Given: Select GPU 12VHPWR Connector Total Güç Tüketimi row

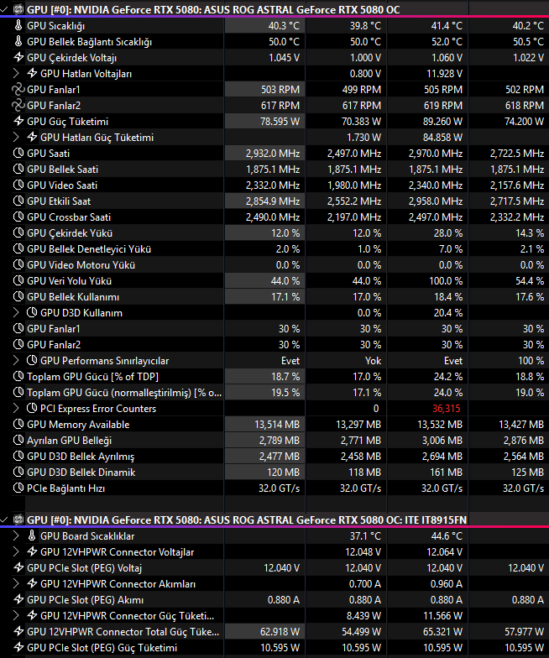Looking at the screenshot, I should [123, 631].
